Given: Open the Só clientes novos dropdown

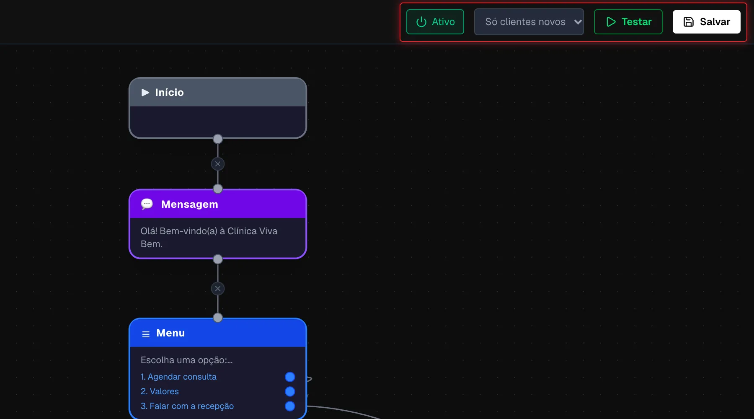Looking at the screenshot, I should click(x=529, y=22).
